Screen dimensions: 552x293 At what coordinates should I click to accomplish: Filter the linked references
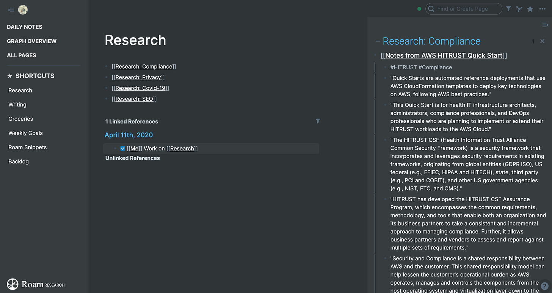point(318,121)
